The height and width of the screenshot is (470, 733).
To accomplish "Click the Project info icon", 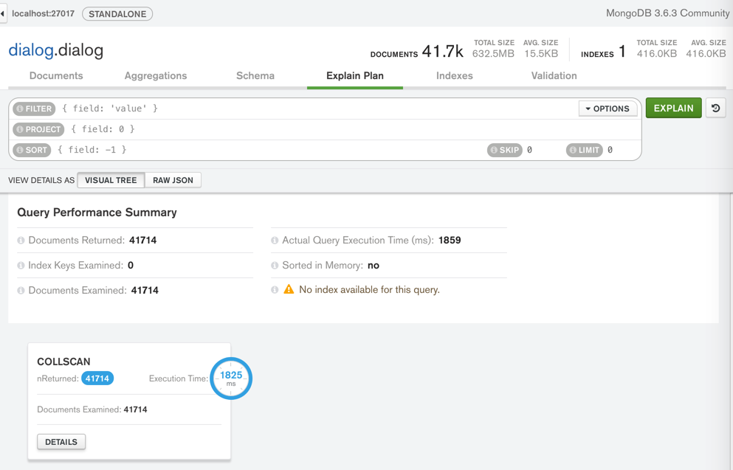I will click(20, 129).
